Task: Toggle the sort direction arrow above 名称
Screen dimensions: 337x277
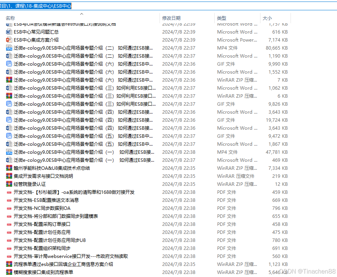Action: (x=81, y=14)
